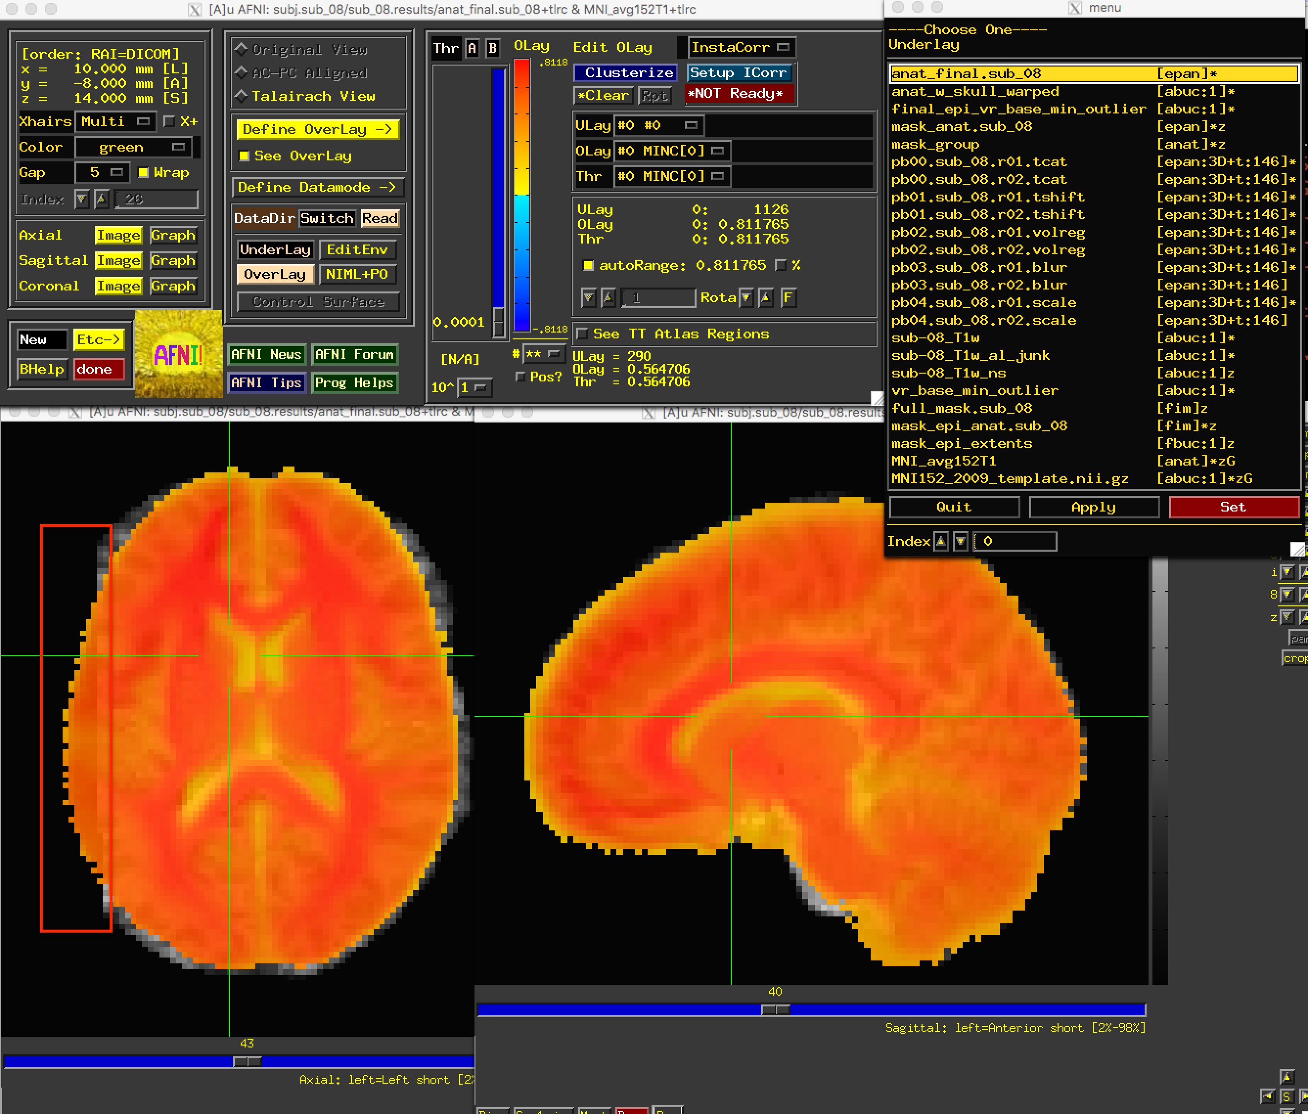This screenshot has width=1308, height=1114.
Task: Click the threshold B button
Action: [493, 48]
